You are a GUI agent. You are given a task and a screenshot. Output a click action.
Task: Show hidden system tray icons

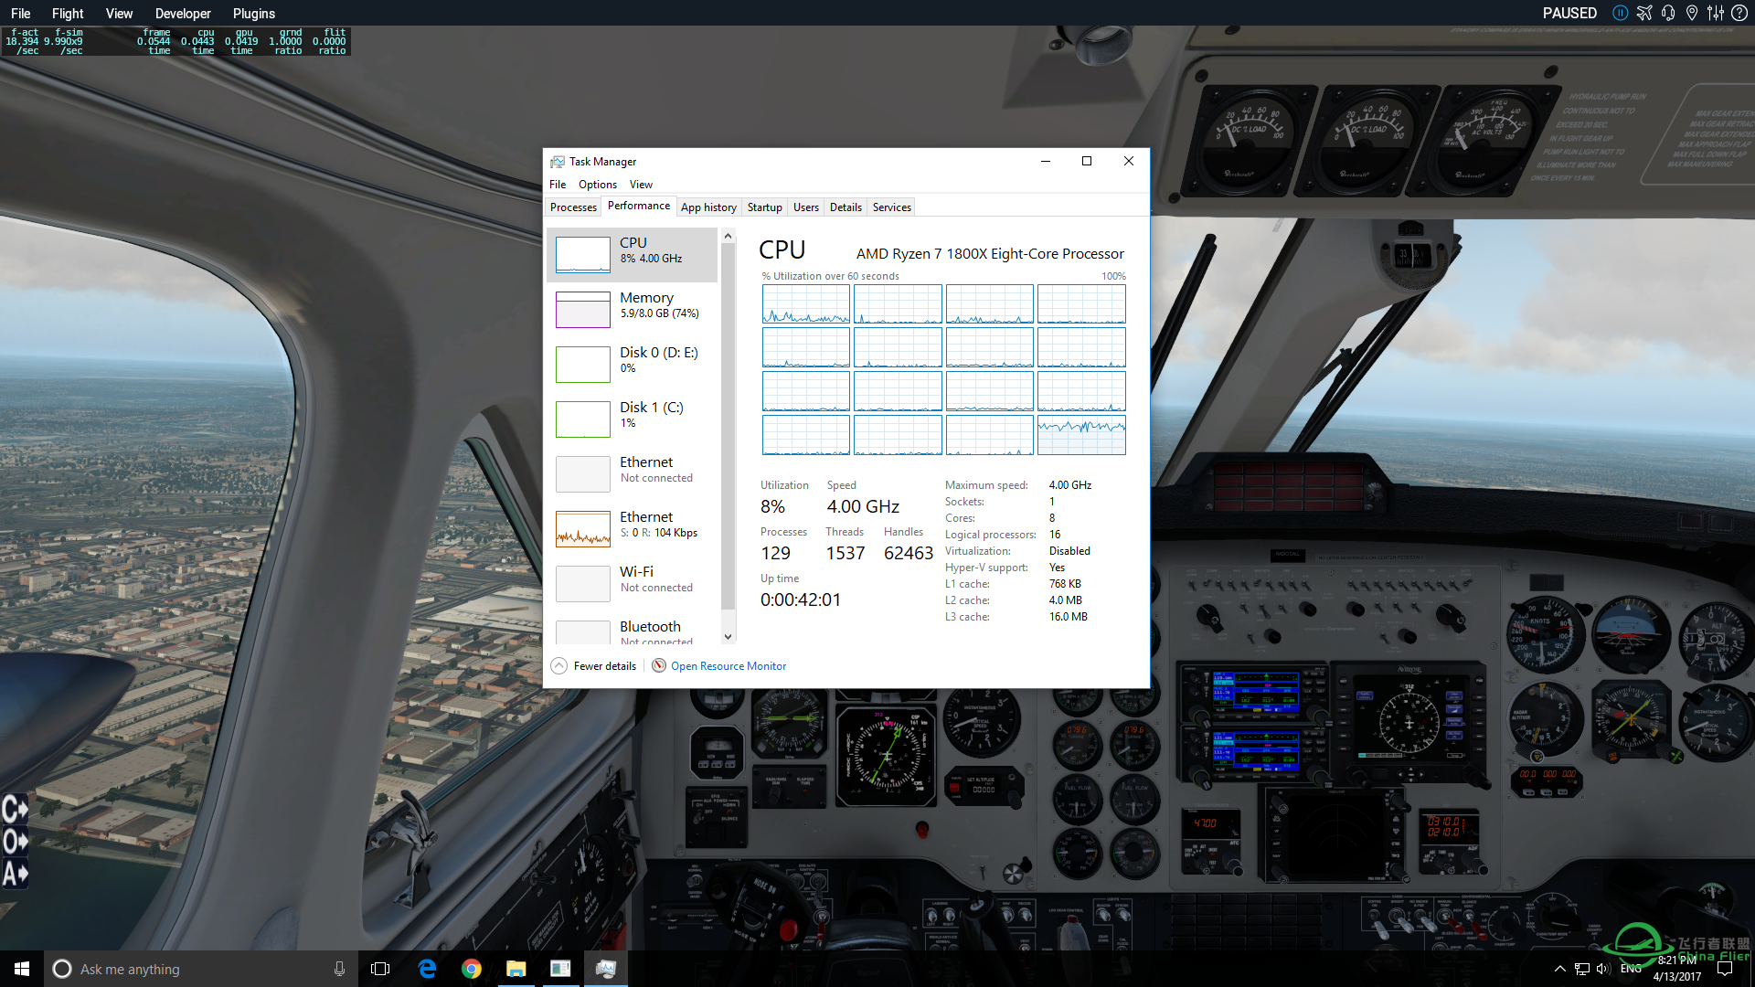click(x=1560, y=969)
